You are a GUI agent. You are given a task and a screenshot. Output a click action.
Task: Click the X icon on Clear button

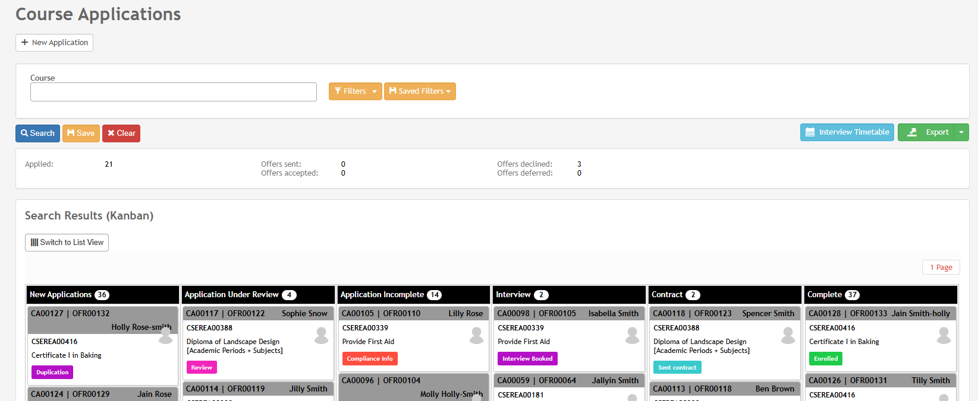point(111,133)
